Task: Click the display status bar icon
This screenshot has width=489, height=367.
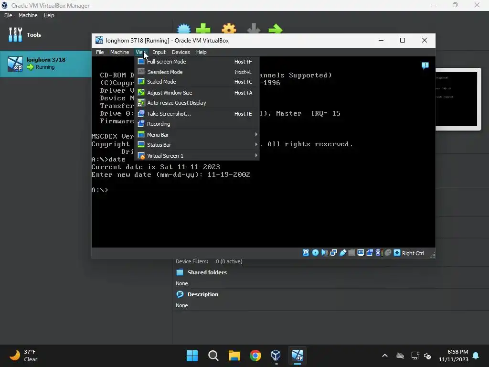Action: pos(361,253)
